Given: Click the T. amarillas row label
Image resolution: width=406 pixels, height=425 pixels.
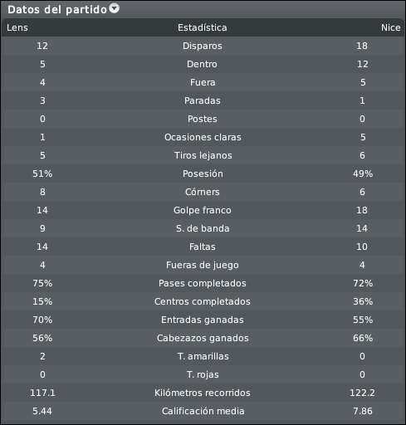Looking at the screenshot, I should point(203,356).
